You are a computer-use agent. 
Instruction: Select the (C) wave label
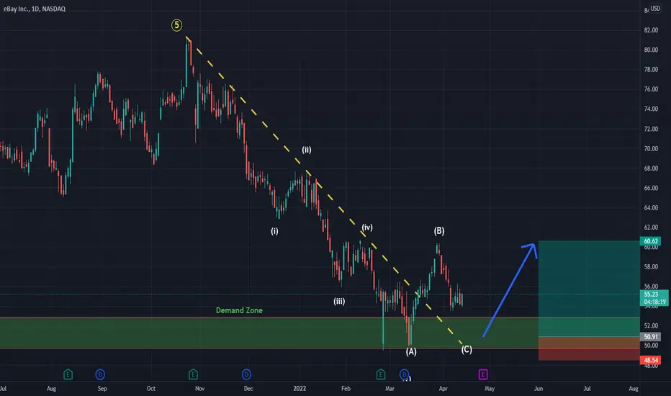point(467,349)
